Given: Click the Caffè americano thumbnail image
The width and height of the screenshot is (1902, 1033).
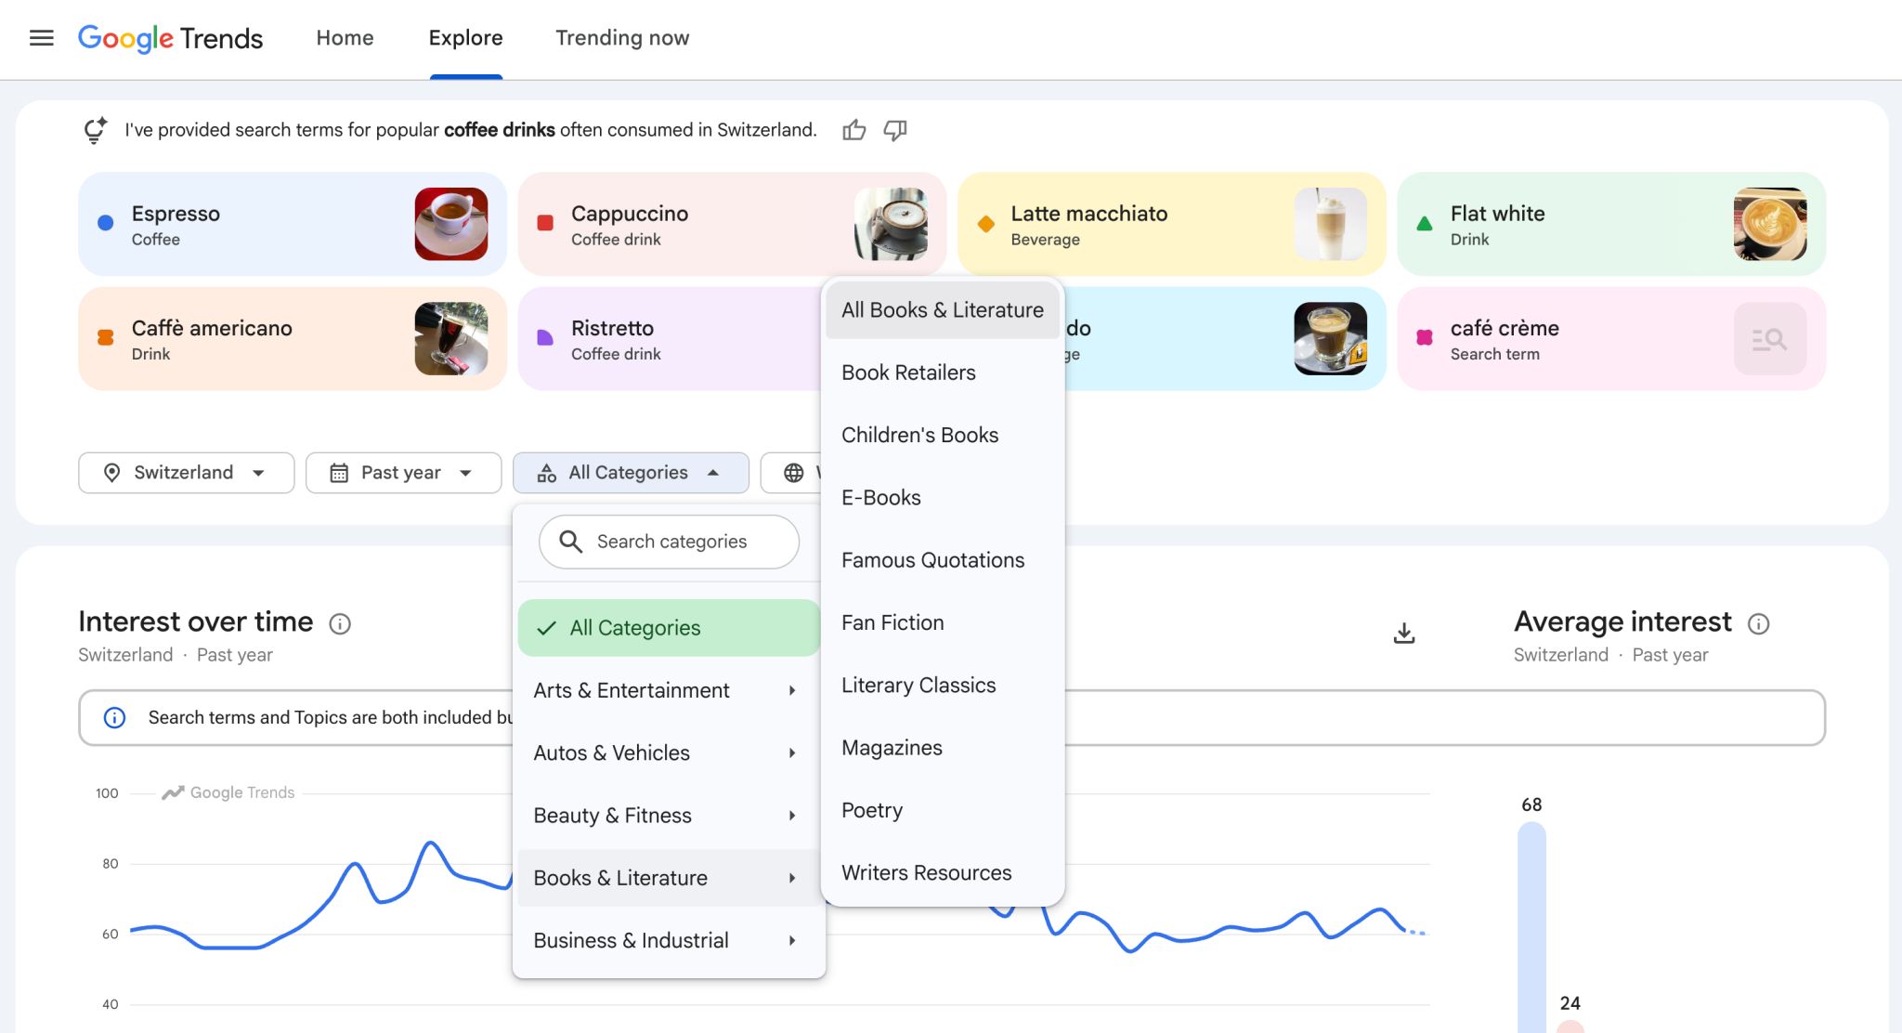Looking at the screenshot, I should tap(451, 339).
